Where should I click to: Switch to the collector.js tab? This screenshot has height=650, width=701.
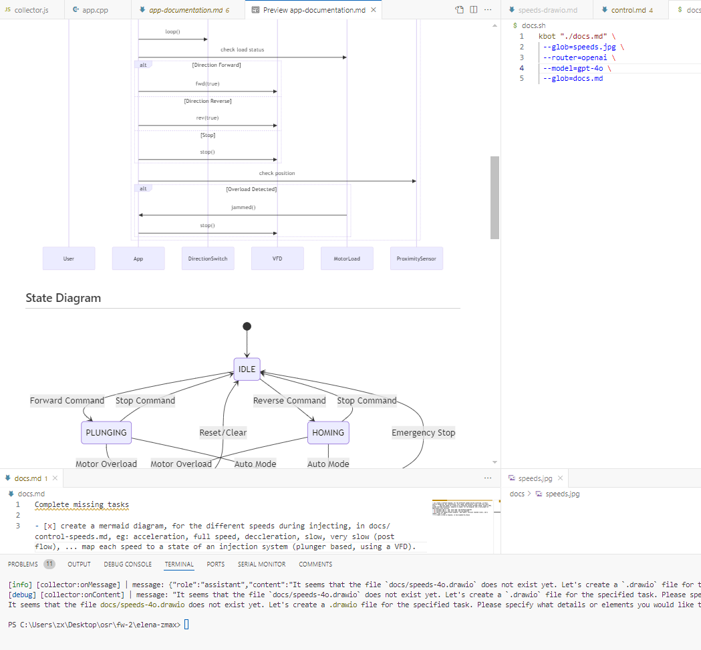click(x=31, y=10)
